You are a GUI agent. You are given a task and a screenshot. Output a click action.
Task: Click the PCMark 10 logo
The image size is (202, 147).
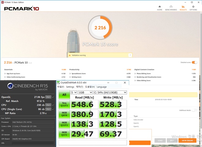21,9
